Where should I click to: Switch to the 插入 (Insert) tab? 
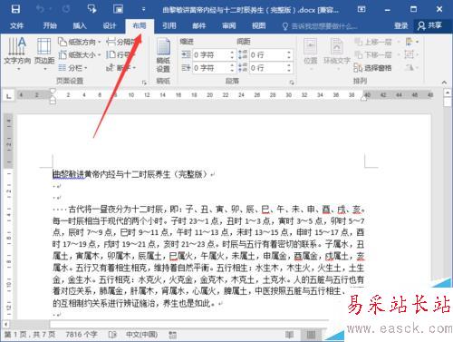[80, 25]
